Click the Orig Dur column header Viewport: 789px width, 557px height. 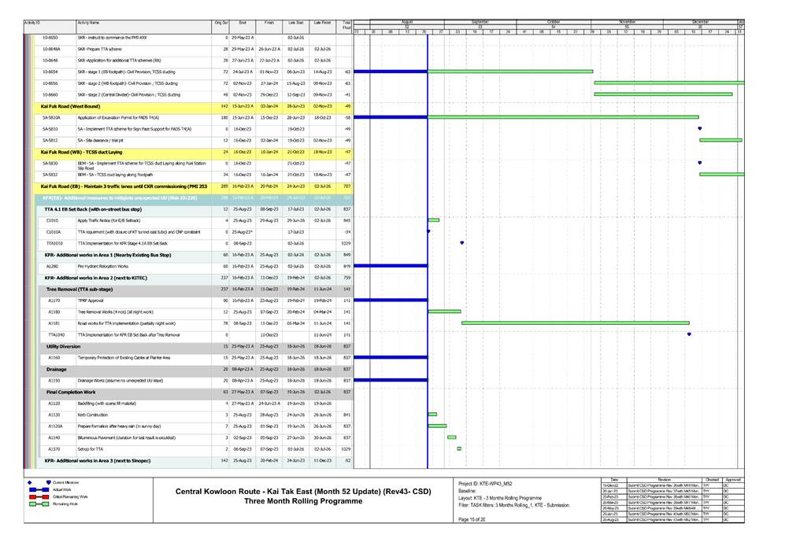click(221, 24)
